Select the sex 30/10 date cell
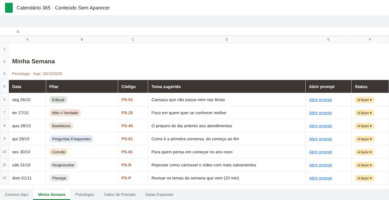 coord(27,152)
